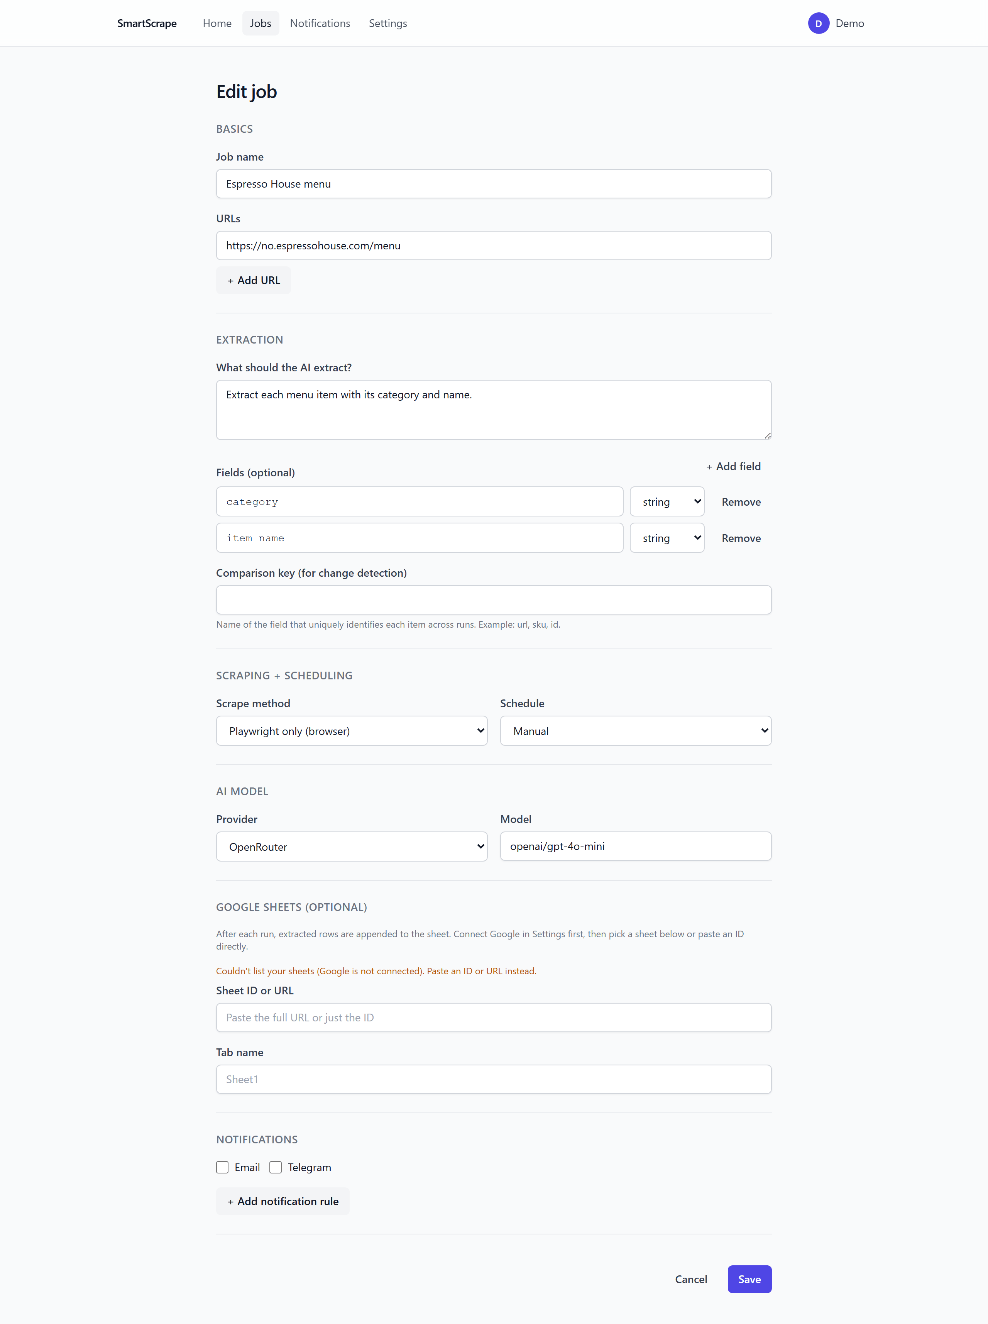Open the Notifications nav item
The height and width of the screenshot is (1324, 988).
[x=320, y=23]
